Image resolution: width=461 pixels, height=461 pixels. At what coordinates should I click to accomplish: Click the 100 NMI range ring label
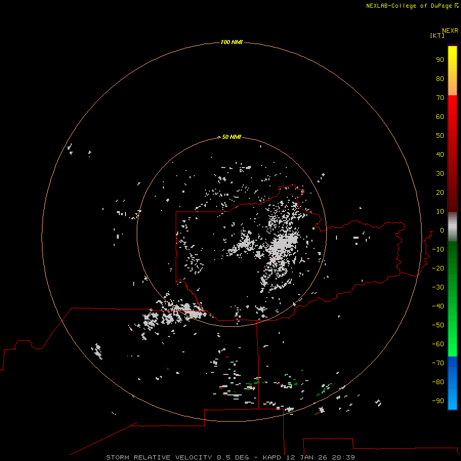coord(232,43)
